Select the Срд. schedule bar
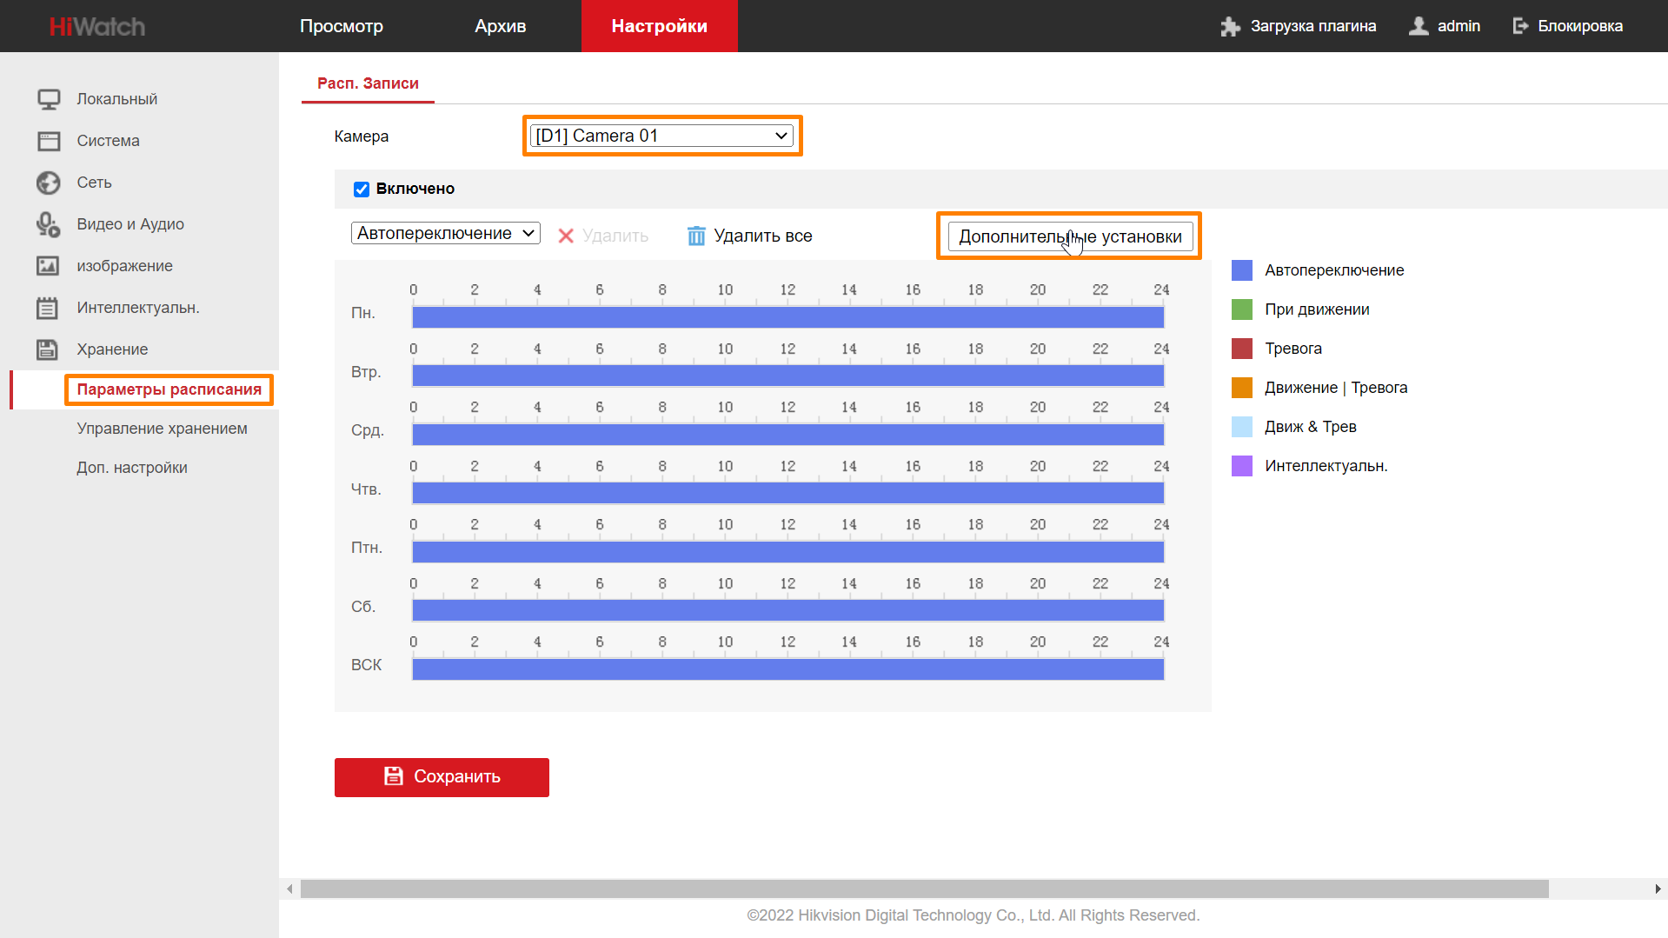This screenshot has width=1668, height=938. pos(787,435)
